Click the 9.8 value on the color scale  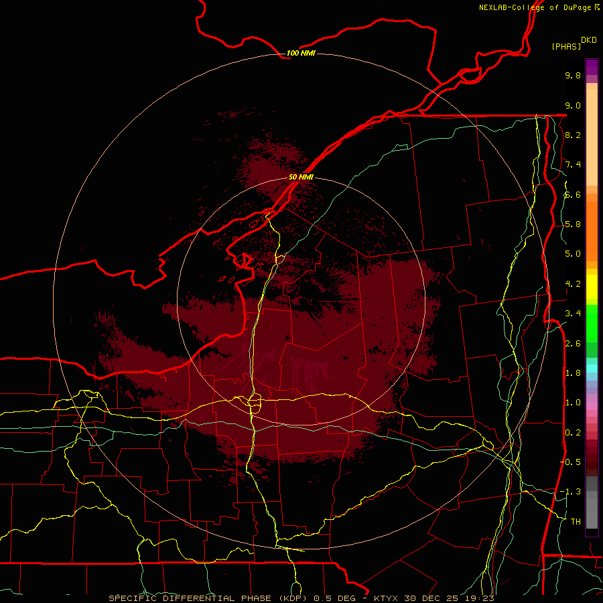[x=573, y=75]
